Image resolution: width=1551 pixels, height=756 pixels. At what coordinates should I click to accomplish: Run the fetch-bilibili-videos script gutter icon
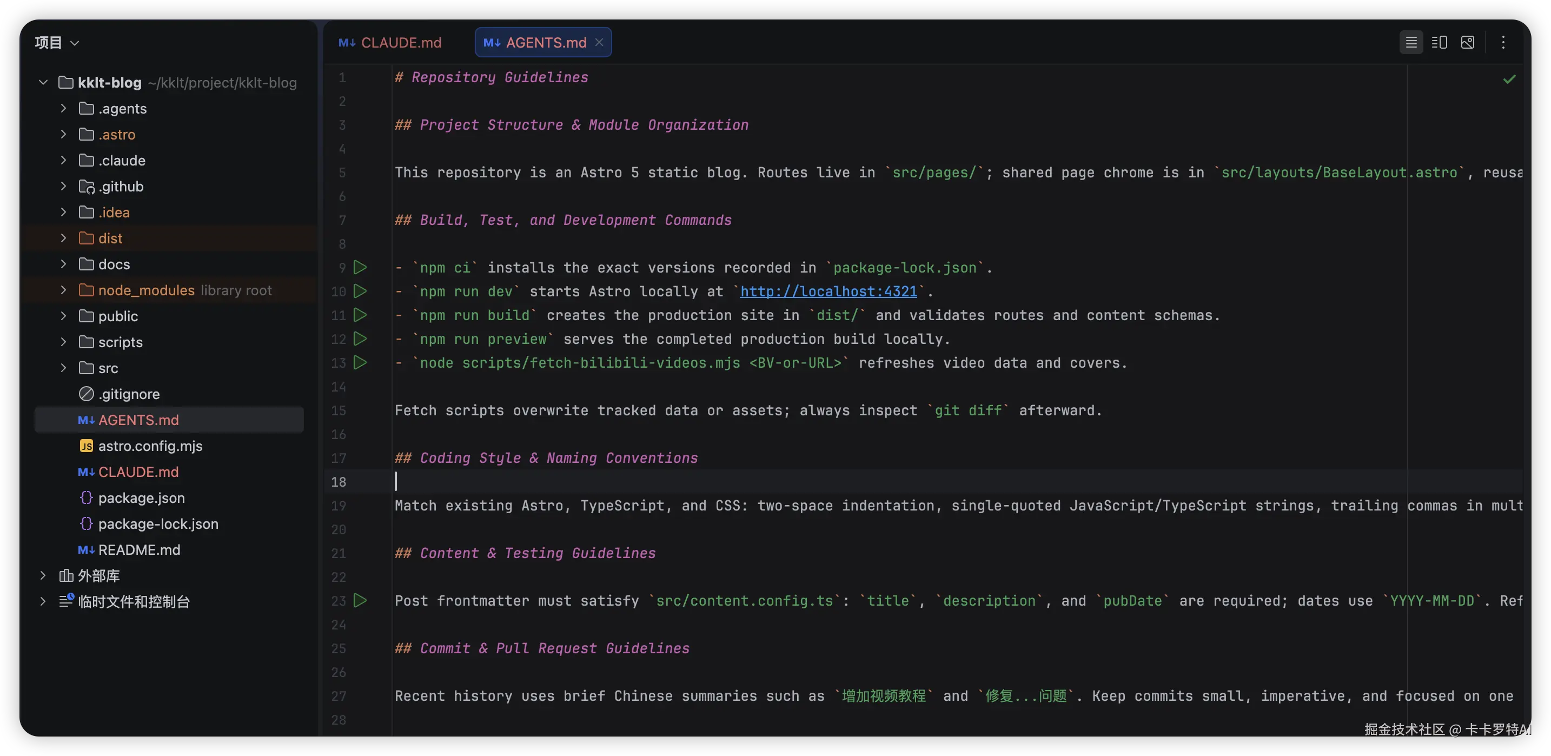click(360, 363)
